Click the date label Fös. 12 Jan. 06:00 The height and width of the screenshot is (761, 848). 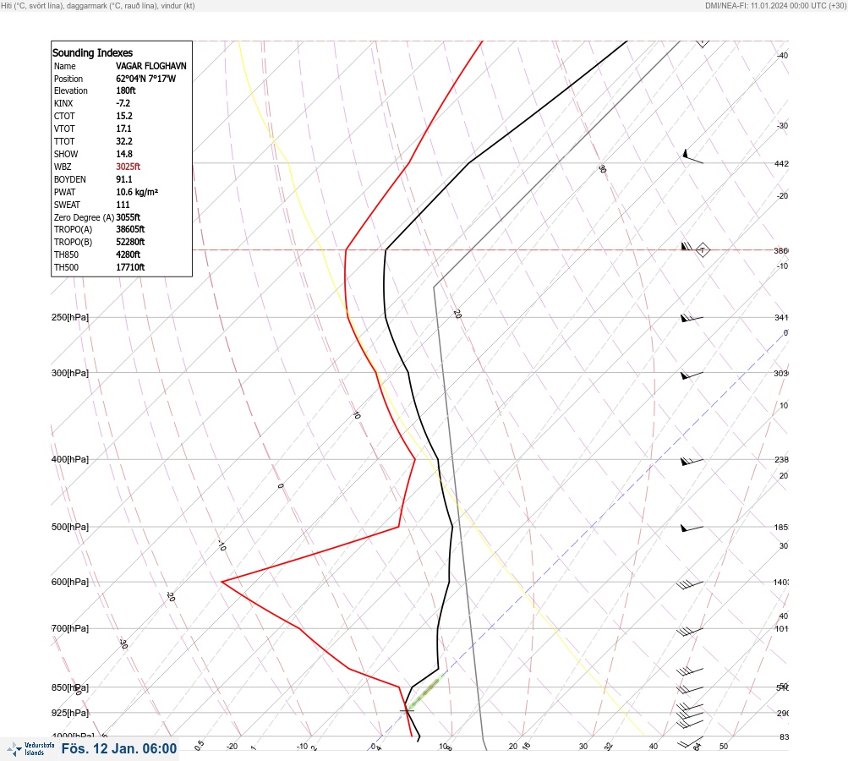tap(119, 748)
